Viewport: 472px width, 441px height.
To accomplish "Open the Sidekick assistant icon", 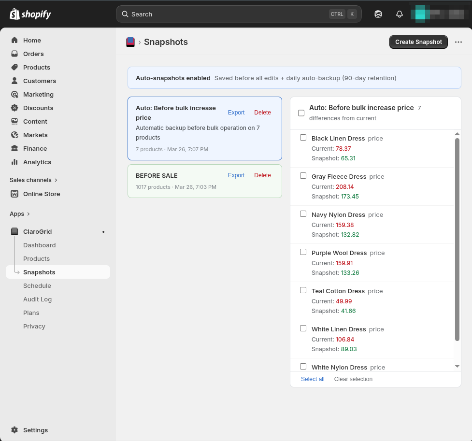I will (378, 14).
